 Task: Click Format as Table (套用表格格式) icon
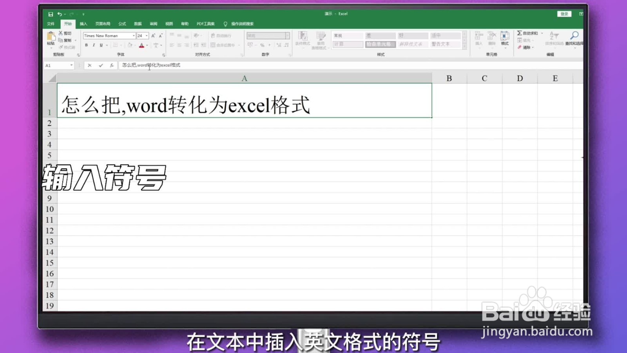[321, 36]
